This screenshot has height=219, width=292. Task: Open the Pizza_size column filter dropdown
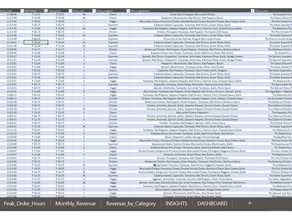click(x=94, y=11)
